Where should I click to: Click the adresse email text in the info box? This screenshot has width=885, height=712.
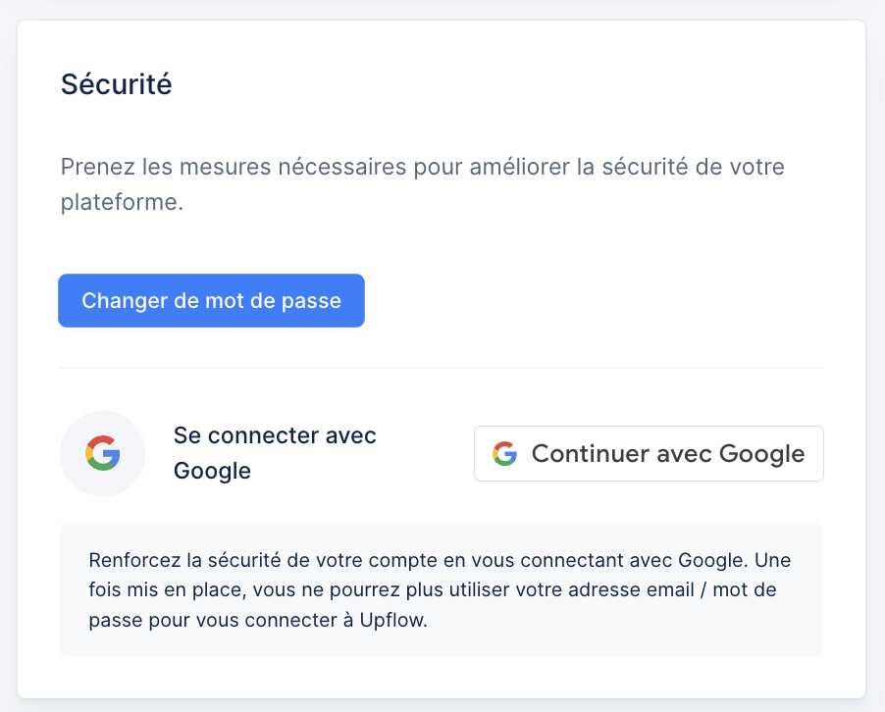click(631, 589)
